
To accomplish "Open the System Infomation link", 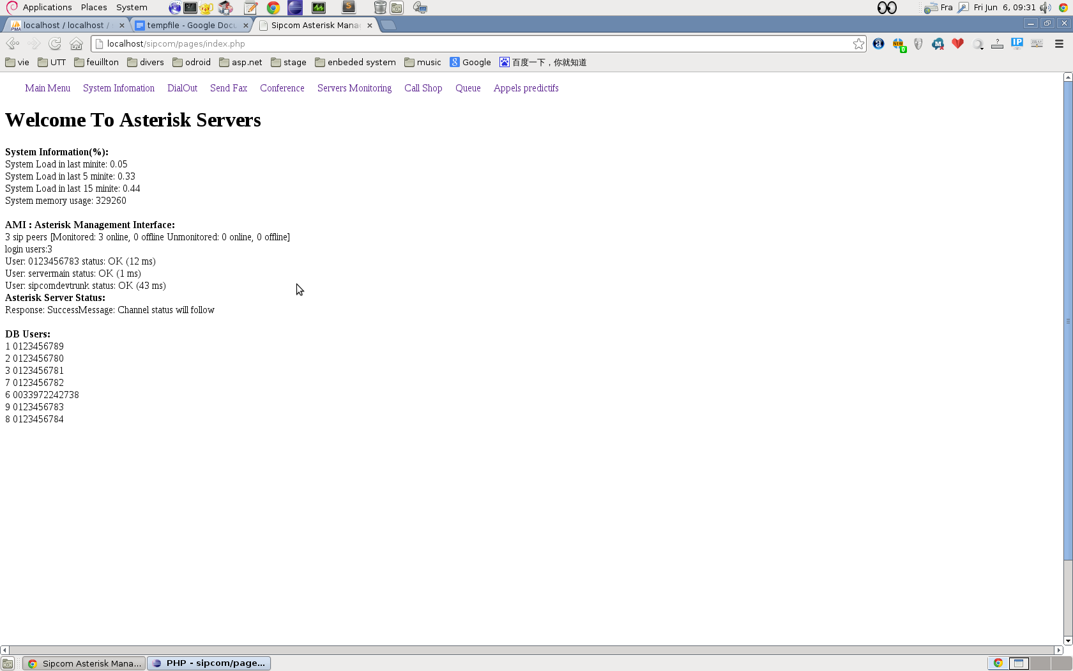I will click(x=119, y=88).
